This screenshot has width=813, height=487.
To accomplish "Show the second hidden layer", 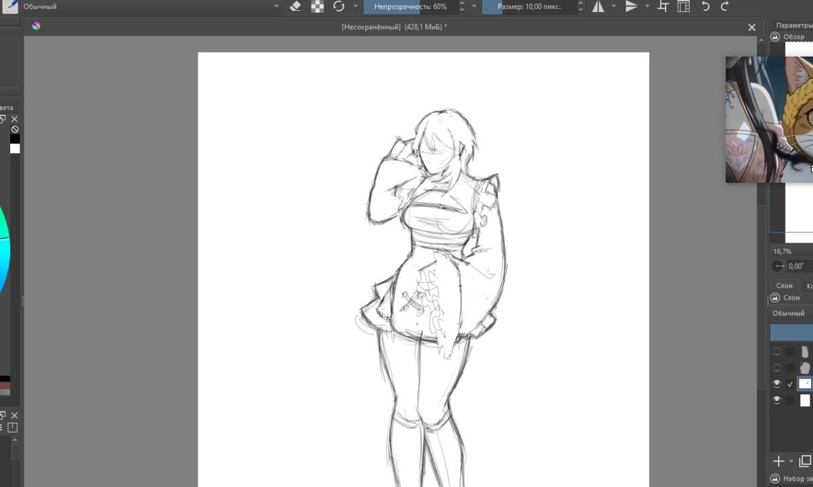I will pos(777,367).
